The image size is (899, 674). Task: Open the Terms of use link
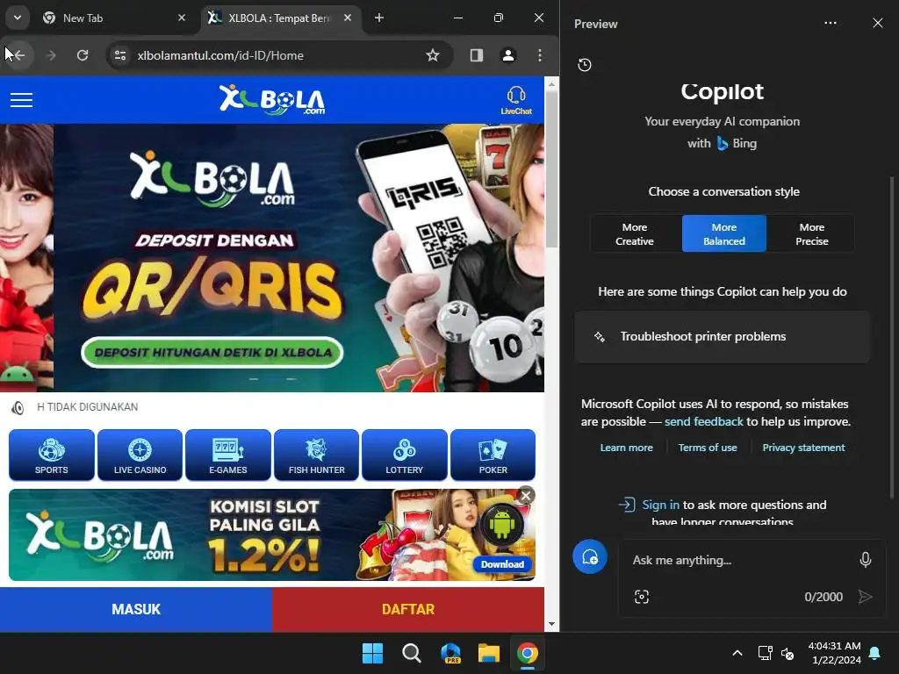[x=708, y=448]
